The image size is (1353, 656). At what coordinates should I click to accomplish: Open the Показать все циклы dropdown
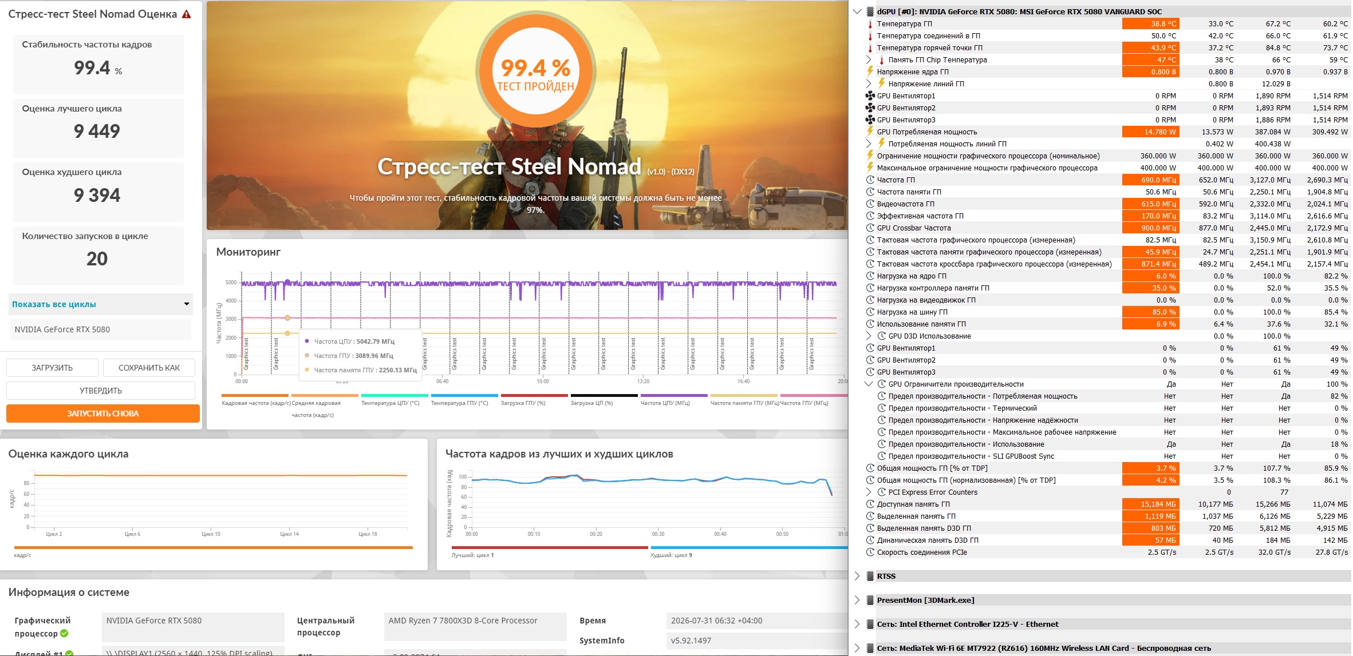[101, 304]
